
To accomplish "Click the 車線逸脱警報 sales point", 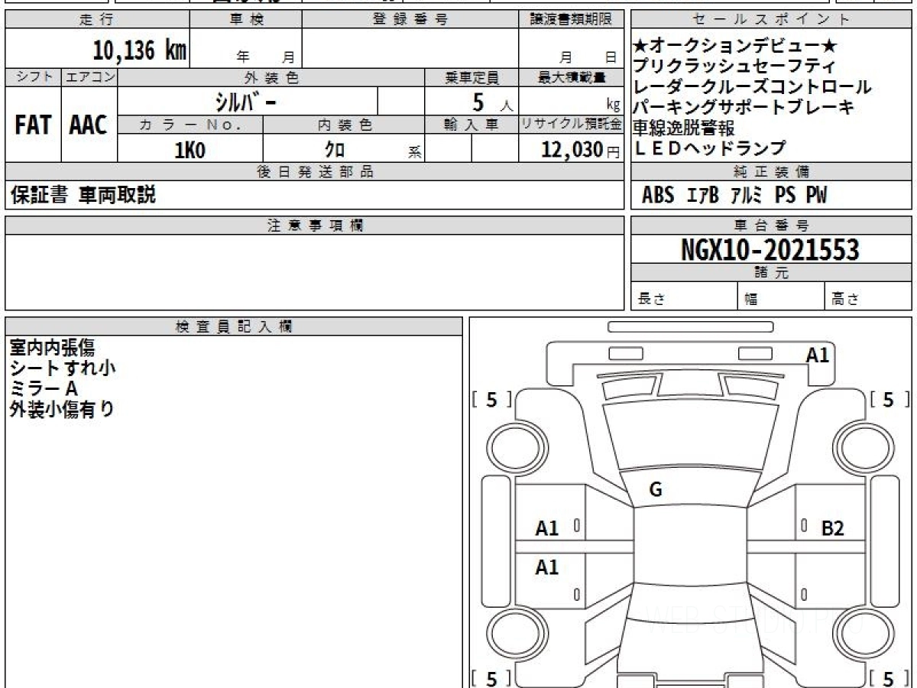I will 685,128.
